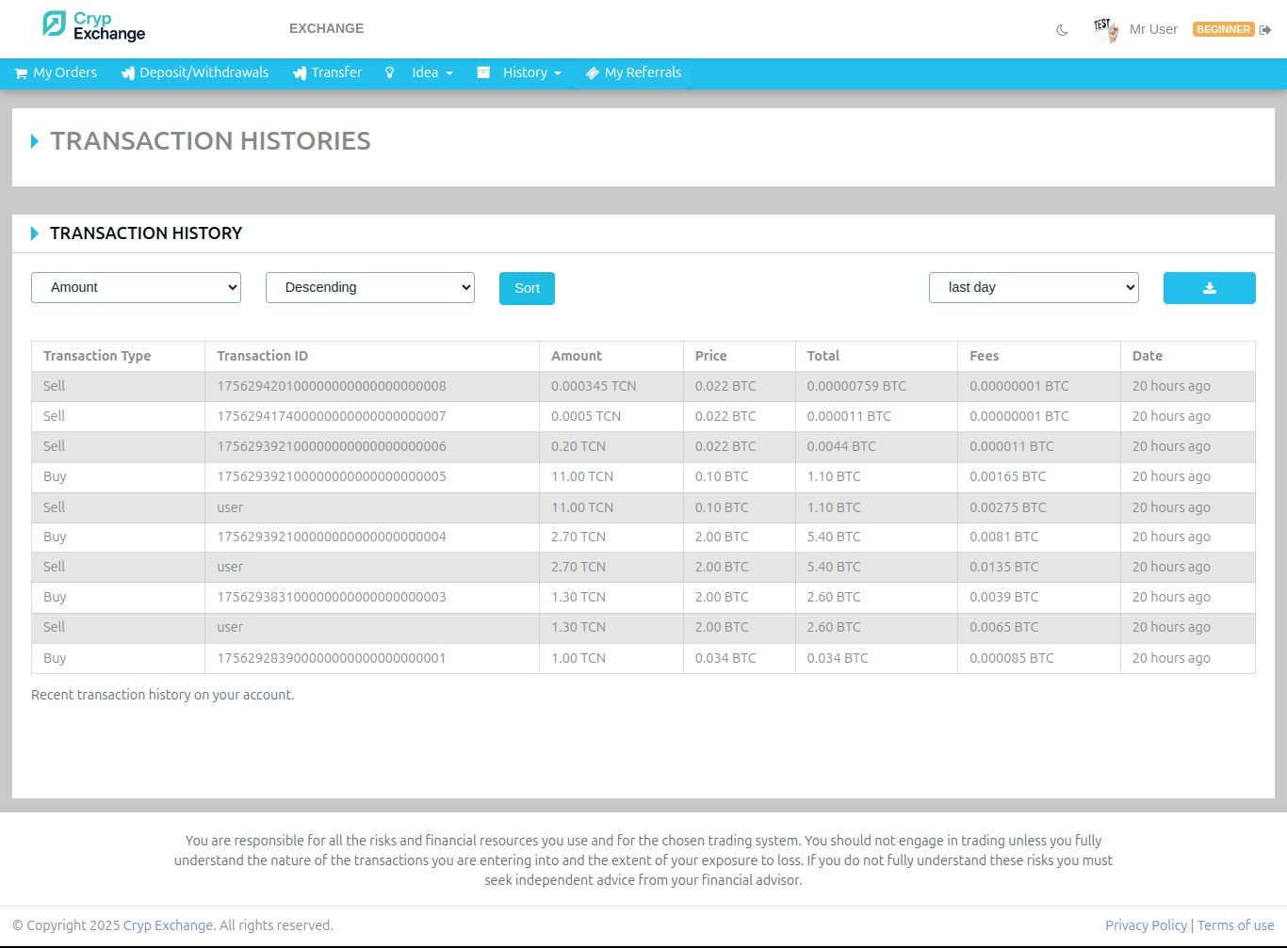The height and width of the screenshot is (948, 1287).
Task: Click the BEGINNER badge
Action: click(x=1223, y=29)
